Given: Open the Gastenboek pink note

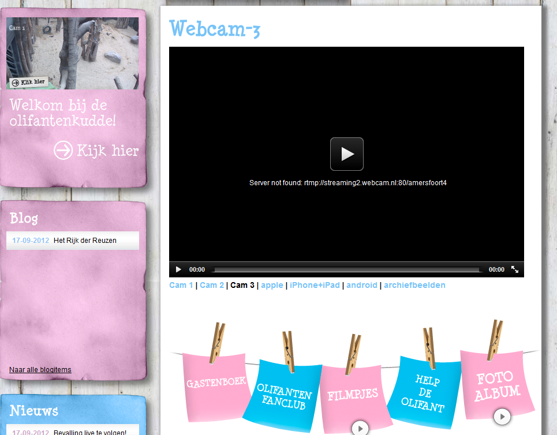Looking at the screenshot, I should (x=215, y=382).
